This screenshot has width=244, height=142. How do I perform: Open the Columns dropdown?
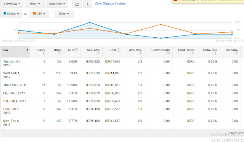click(57, 4)
